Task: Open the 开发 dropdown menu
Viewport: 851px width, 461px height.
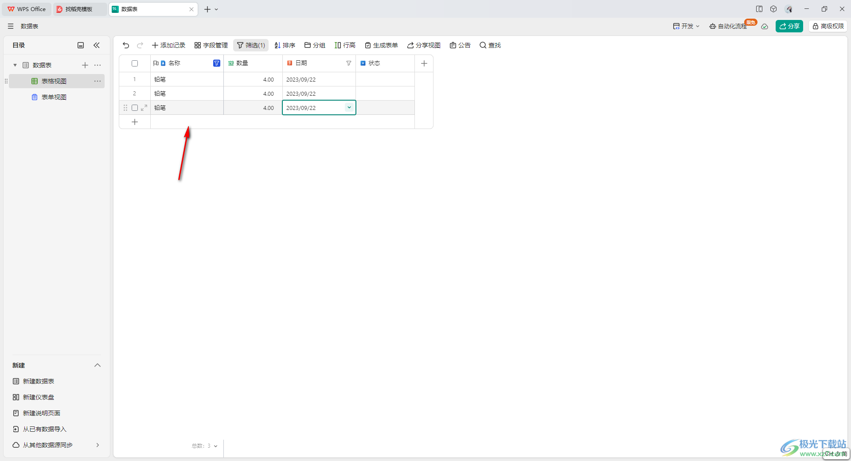Action: click(686, 26)
